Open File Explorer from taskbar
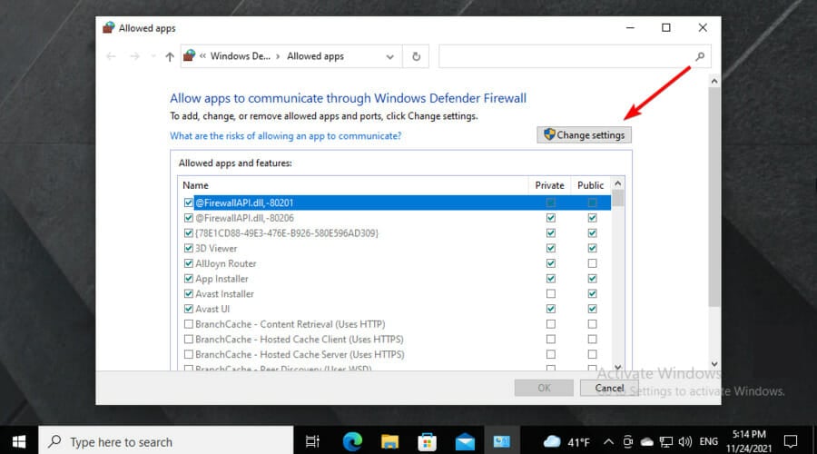The width and height of the screenshot is (817, 454). [389, 441]
